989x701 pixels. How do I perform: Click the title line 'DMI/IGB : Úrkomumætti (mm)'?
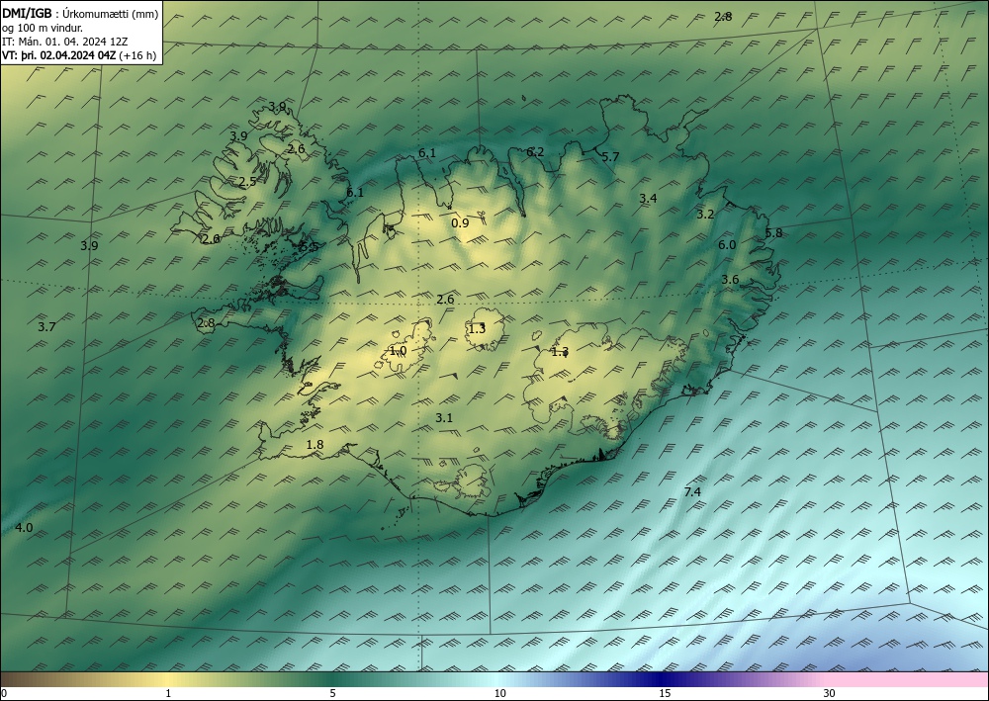coord(80,13)
